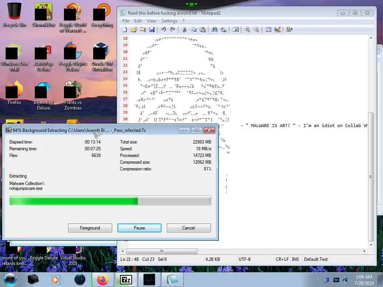Screen dimensions: 383x287
Task: Cancel the 7-Zip extraction
Action: (x=189, y=228)
